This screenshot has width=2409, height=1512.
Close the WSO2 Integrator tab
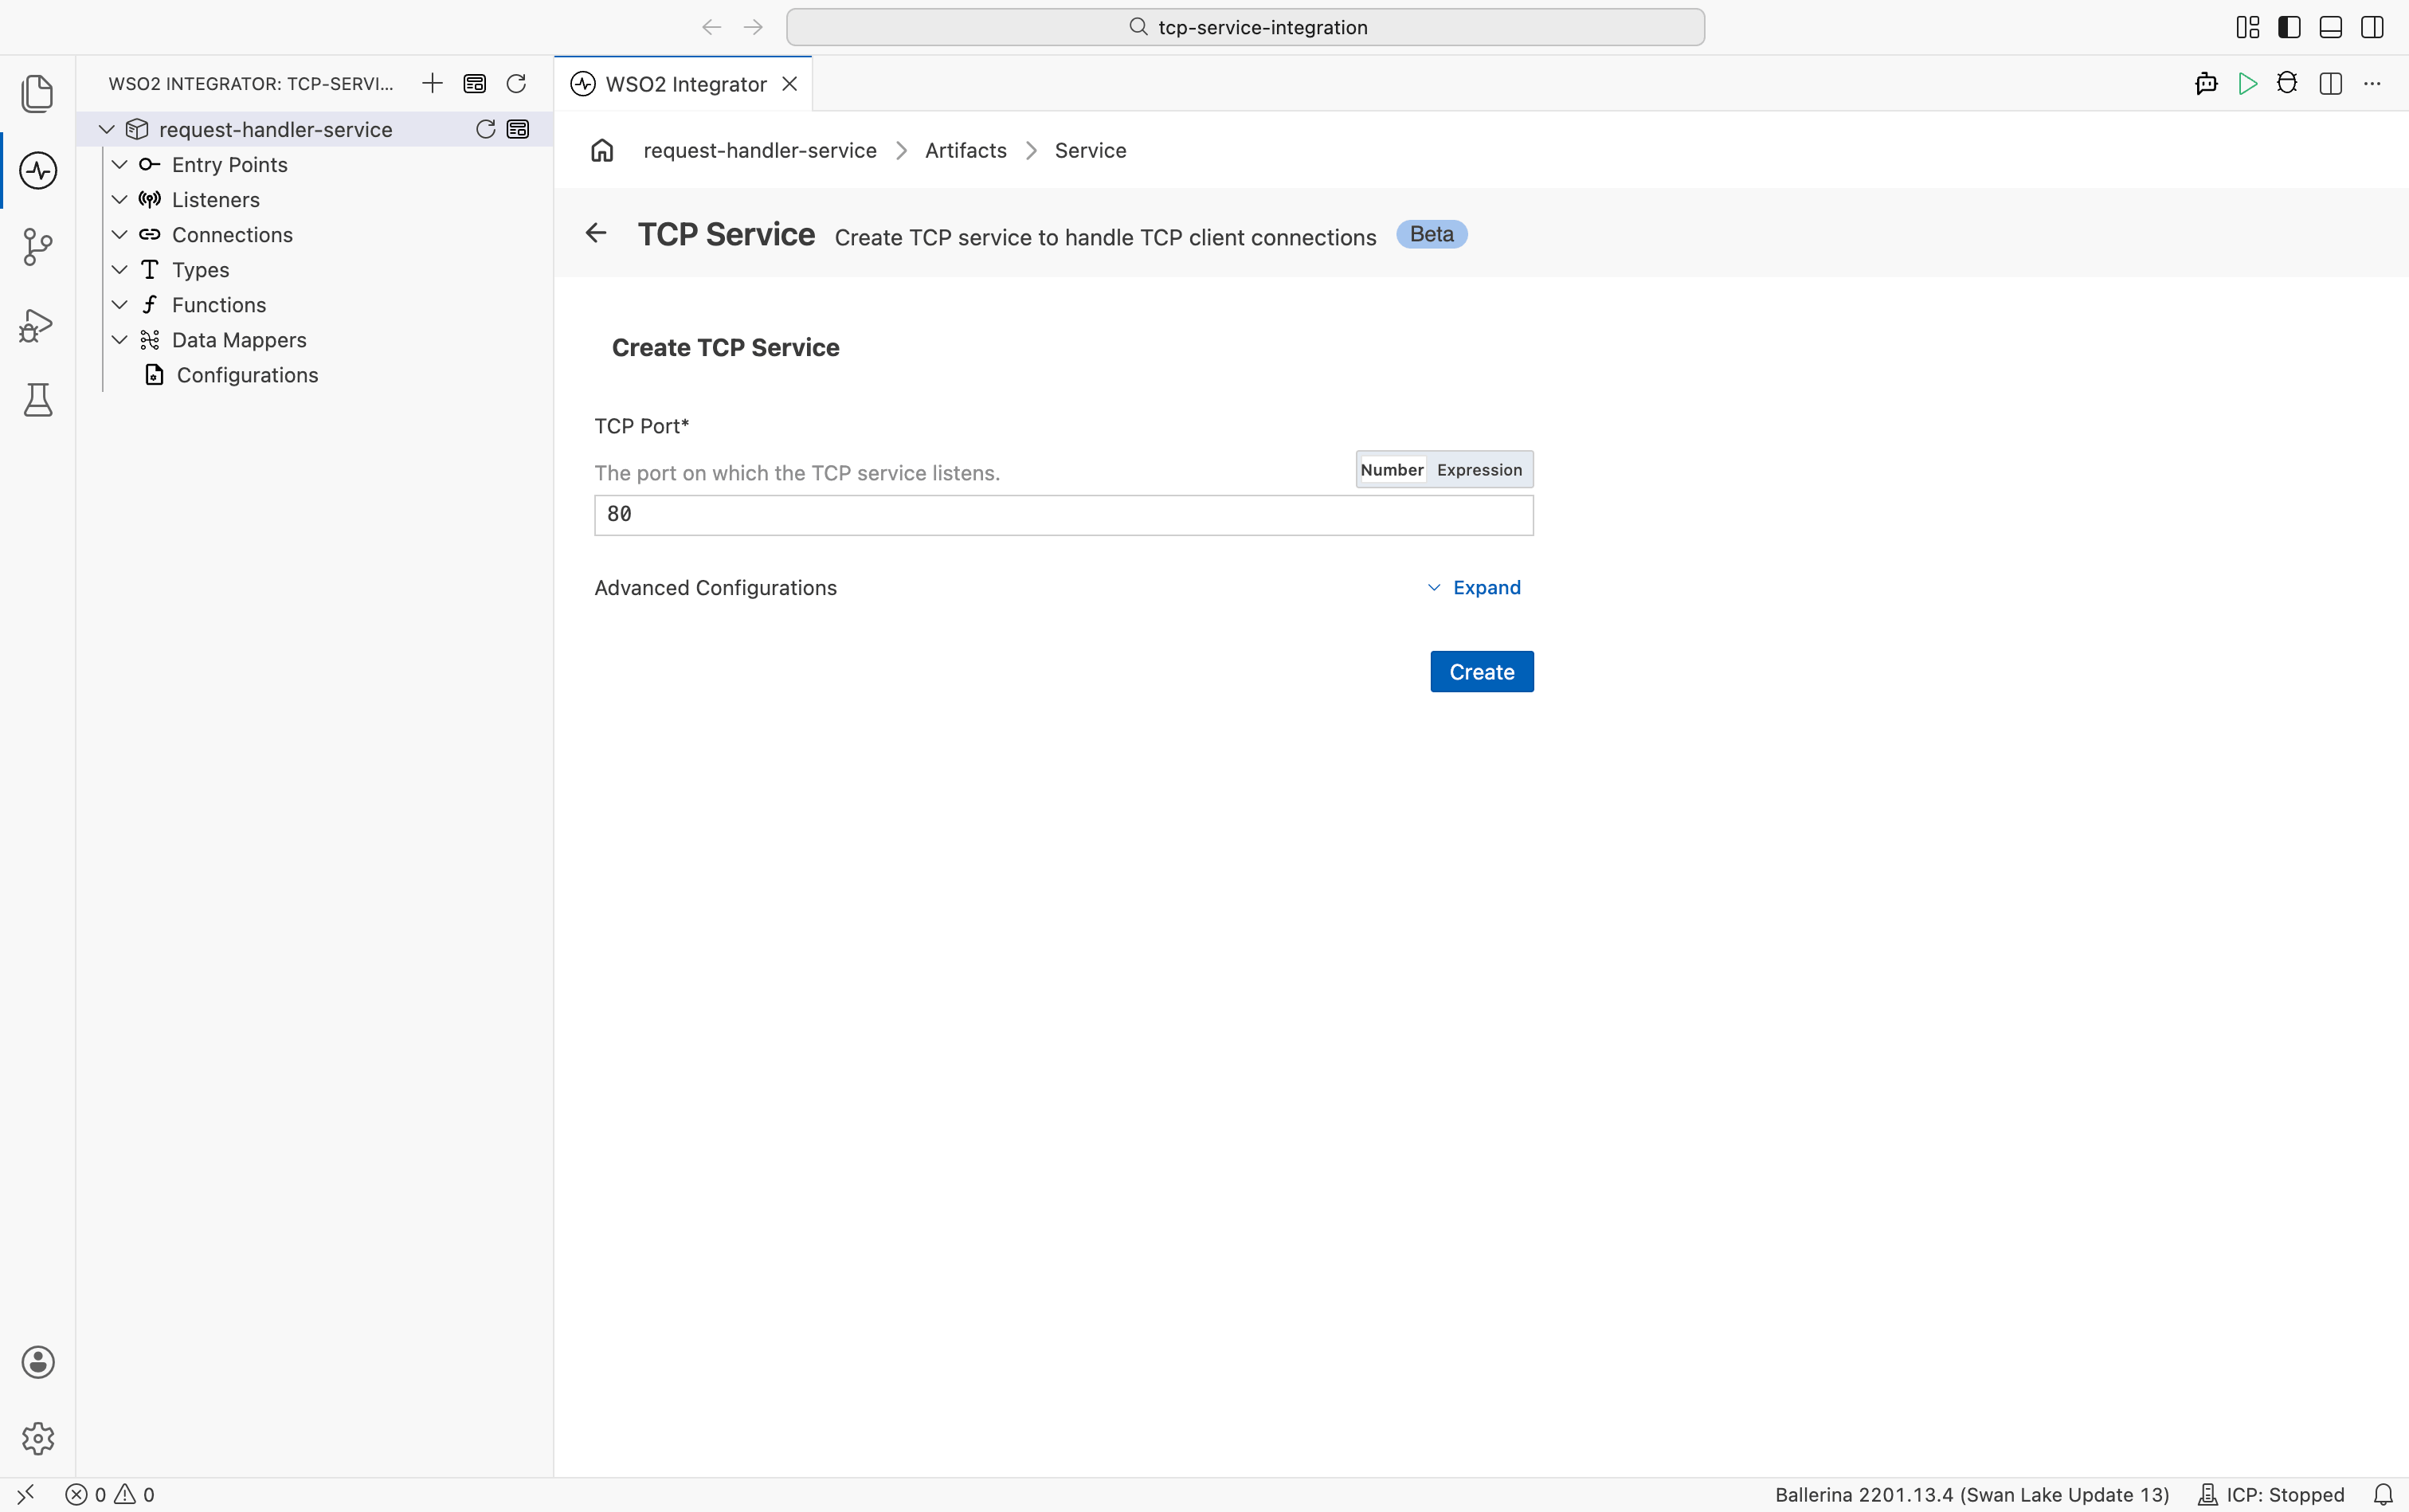790,84
